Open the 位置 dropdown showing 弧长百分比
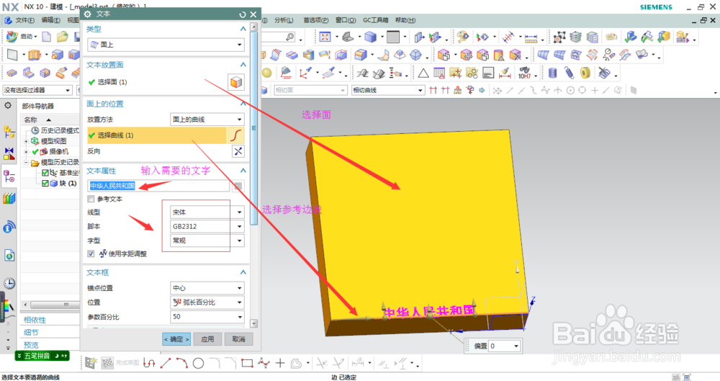720x381 pixels. (207, 302)
